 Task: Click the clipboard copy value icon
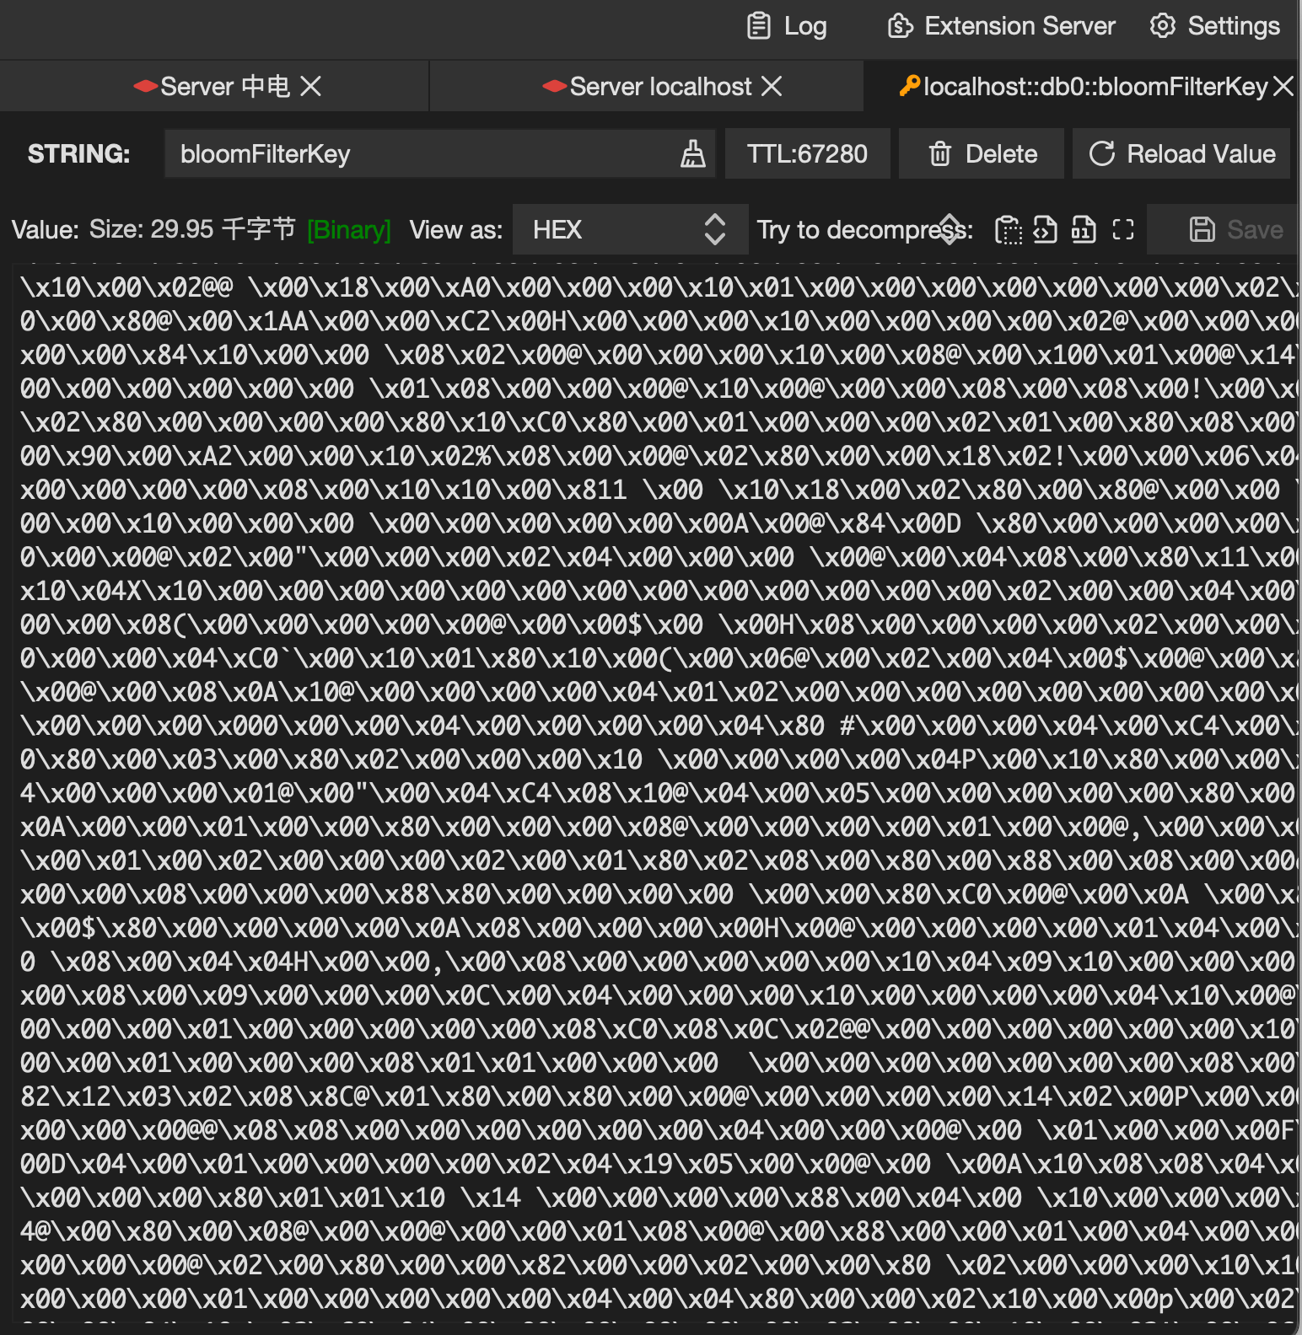(1008, 229)
